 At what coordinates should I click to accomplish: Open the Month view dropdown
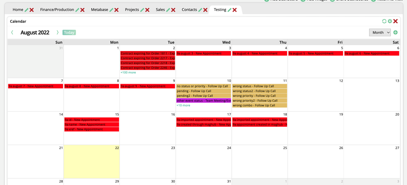380,33
